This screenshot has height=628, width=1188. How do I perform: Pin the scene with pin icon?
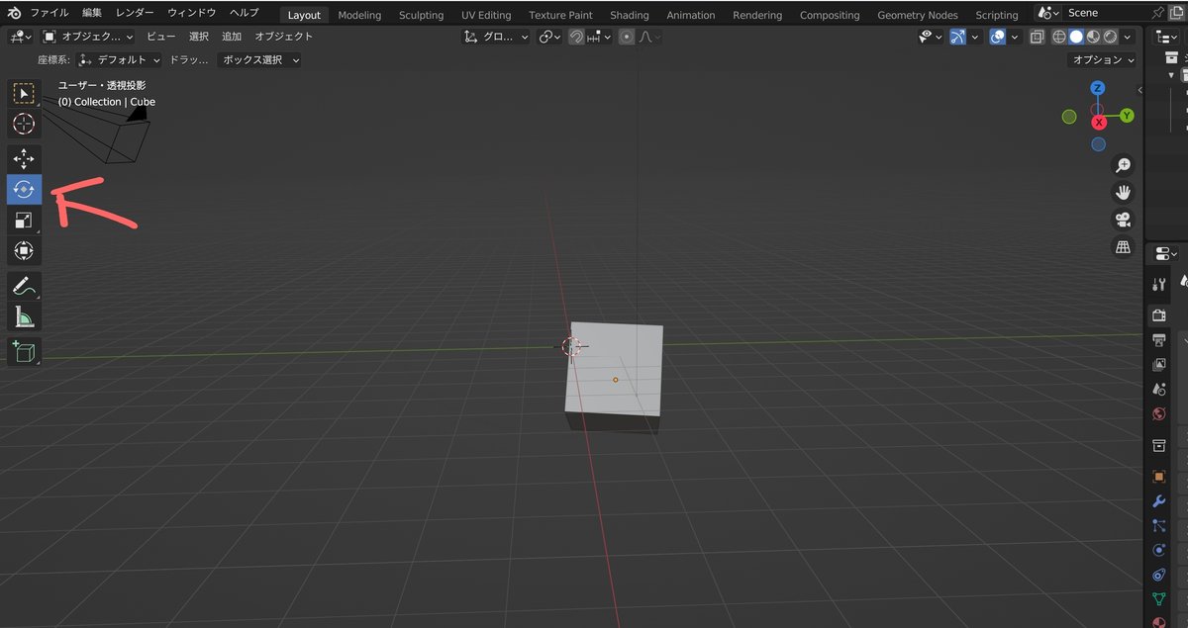pos(1159,13)
